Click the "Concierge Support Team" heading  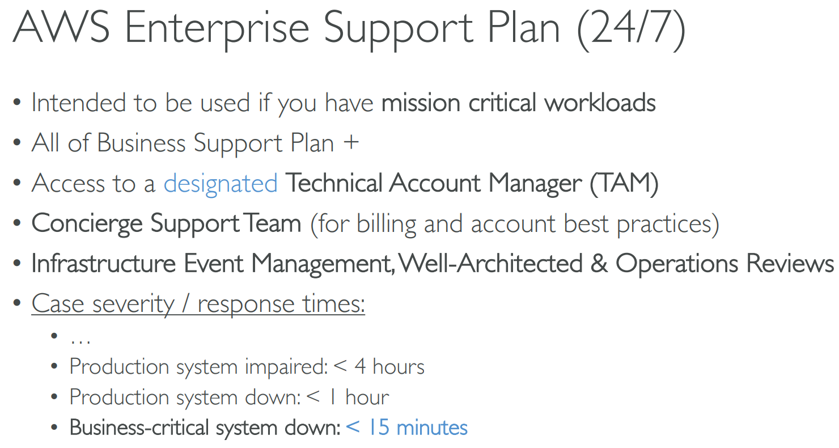tap(166, 223)
